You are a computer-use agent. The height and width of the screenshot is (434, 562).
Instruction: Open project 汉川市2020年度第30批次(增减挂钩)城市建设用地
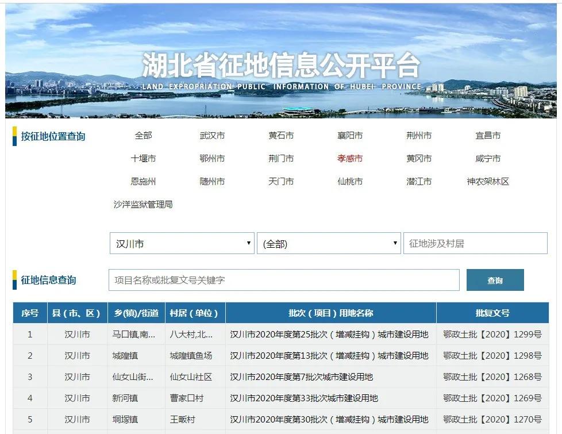point(329,419)
